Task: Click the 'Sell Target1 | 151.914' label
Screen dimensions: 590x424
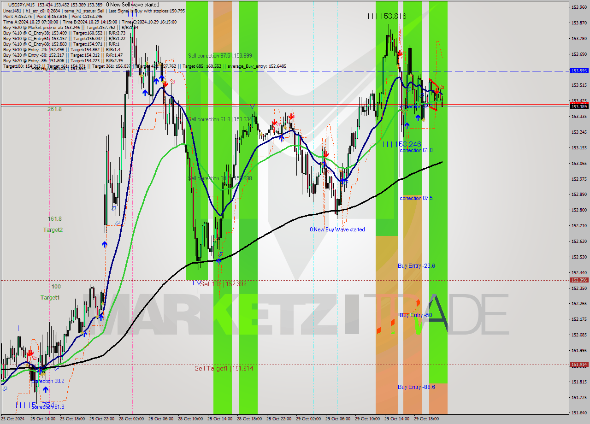Action: pos(224,368)
